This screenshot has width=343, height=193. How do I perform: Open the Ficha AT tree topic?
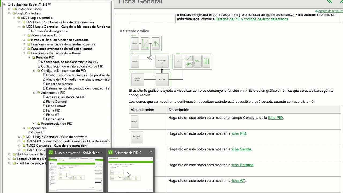pos(53,115)
